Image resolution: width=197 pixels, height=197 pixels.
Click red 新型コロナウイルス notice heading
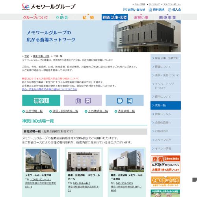50,78
